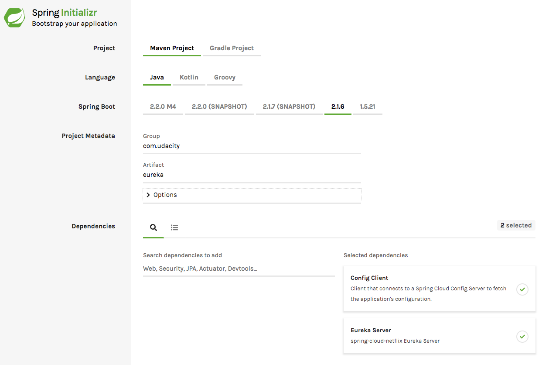549x365 pixels.
Task: Focus the search dependencies input box
Action: point(239,269)
